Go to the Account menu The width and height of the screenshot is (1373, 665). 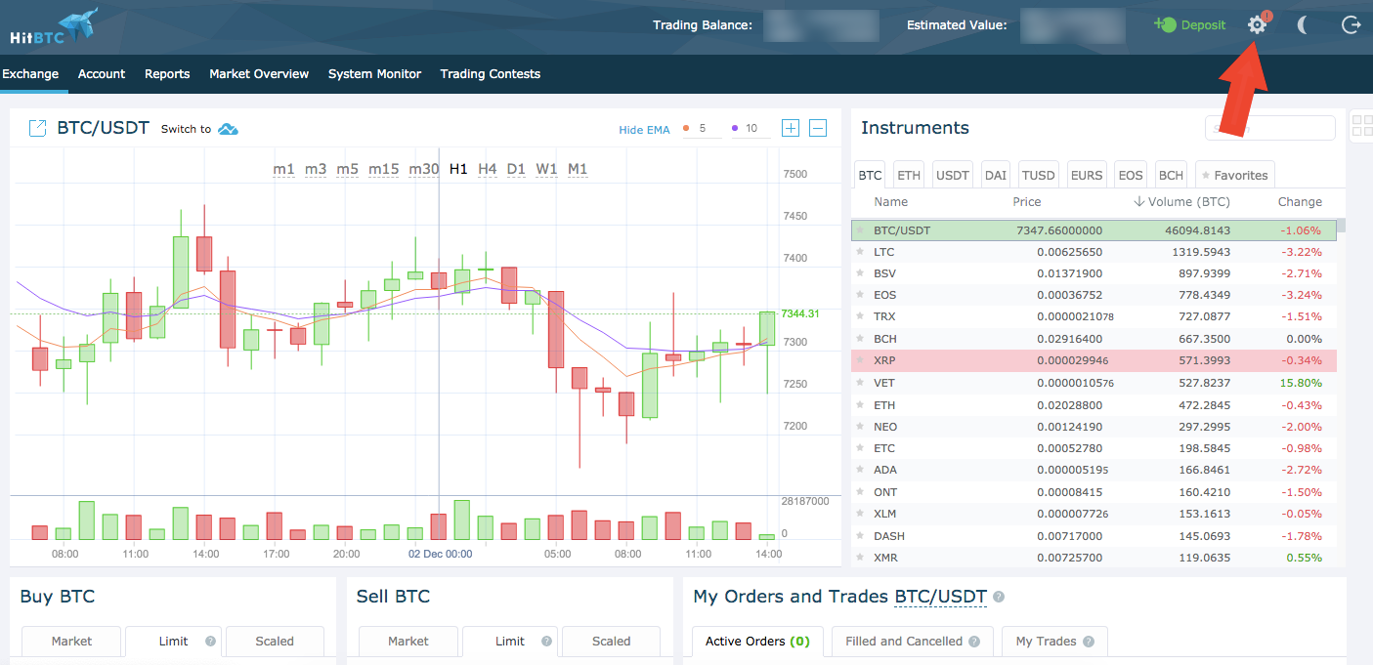[x=102, y=74]
